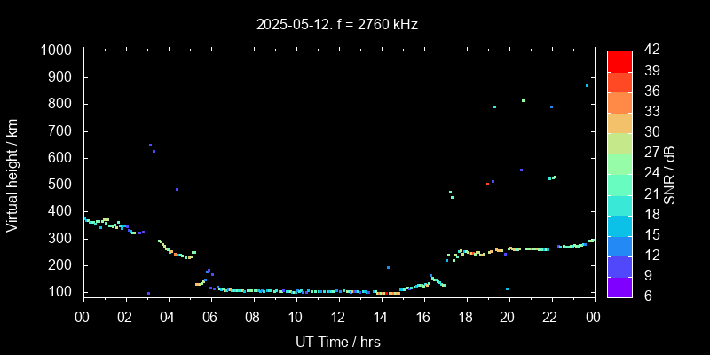710x355 pixels.
Task: Pick the orange 33–36 dB colorbar band
Action: point(619,102)
